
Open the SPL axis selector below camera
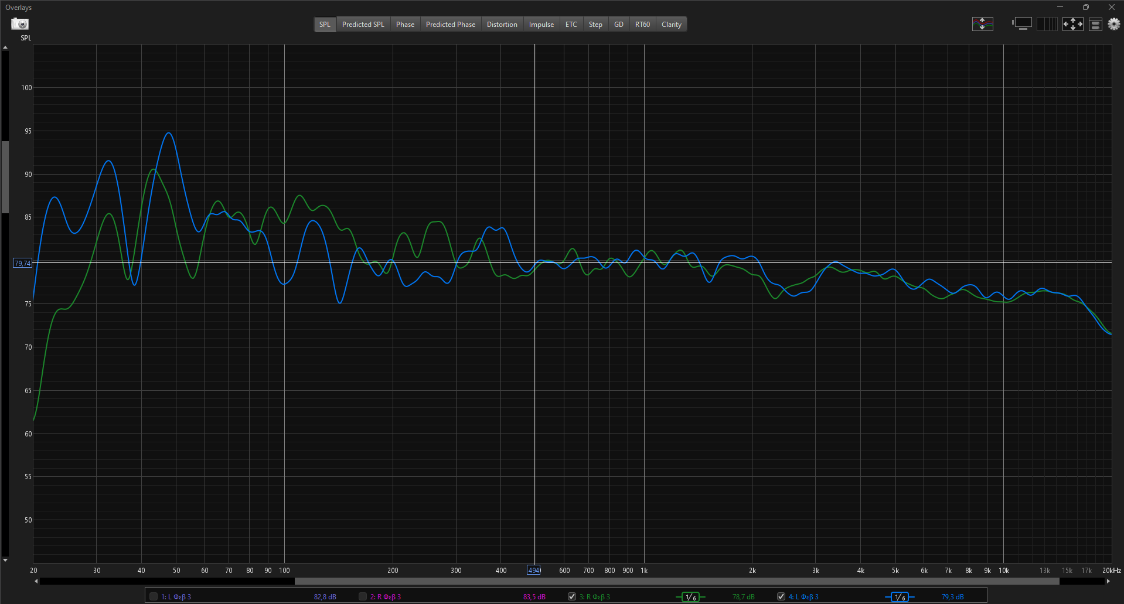tap(26, 38)
